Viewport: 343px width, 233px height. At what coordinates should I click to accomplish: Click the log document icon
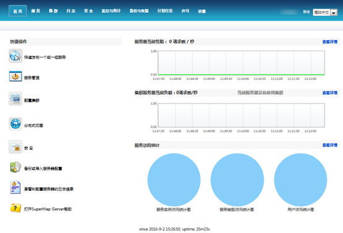click(x=15, y=187)
